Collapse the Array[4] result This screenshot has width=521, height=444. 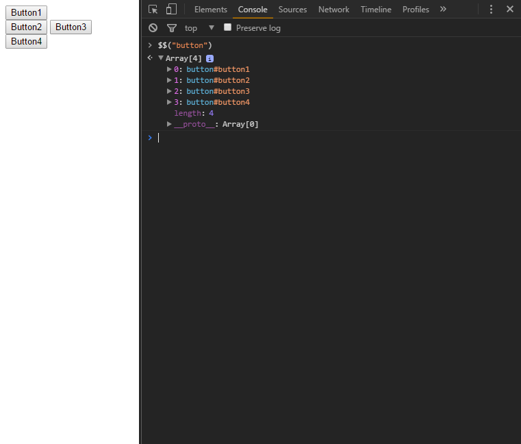161,58
